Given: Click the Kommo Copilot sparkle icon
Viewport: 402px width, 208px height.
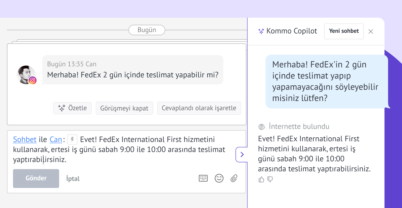Looking at the screenshot, I should 261,31.
